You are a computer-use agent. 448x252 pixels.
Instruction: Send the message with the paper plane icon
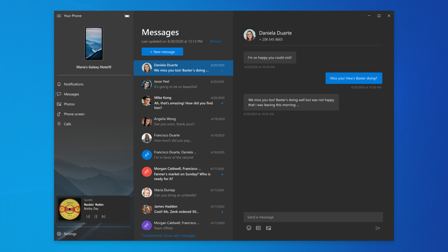[378, 228]
